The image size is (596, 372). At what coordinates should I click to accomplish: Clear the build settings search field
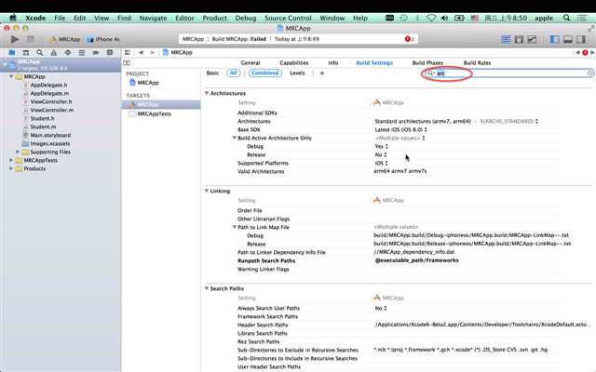pos(589,73)
